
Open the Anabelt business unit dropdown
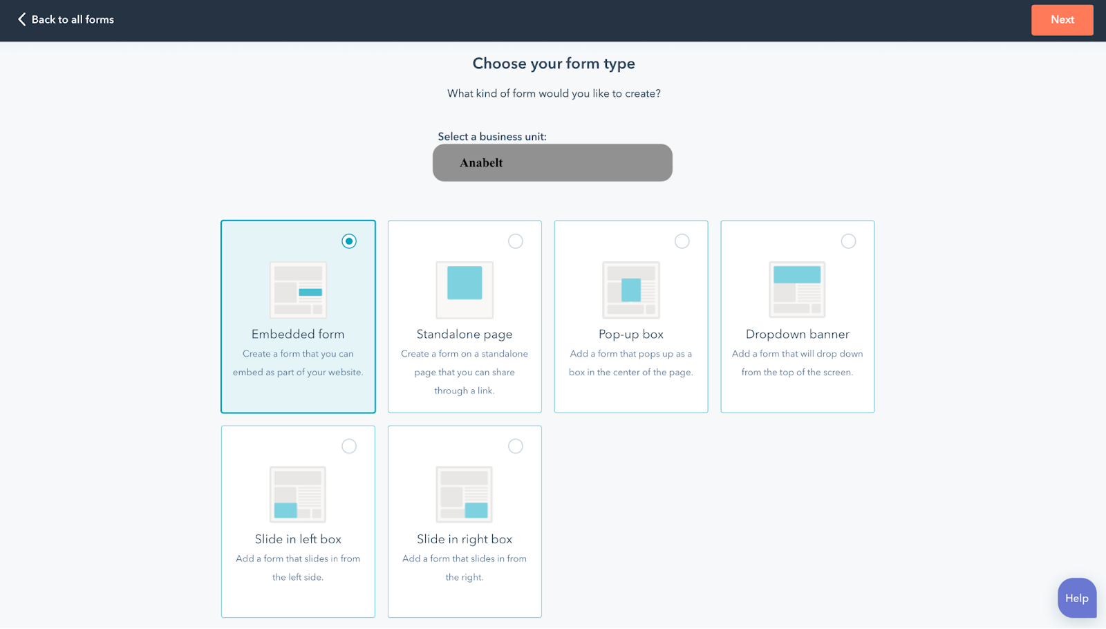(x=552, y=163)
